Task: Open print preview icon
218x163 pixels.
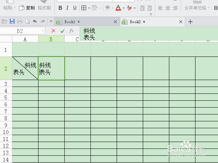Action: coord(27,21)
